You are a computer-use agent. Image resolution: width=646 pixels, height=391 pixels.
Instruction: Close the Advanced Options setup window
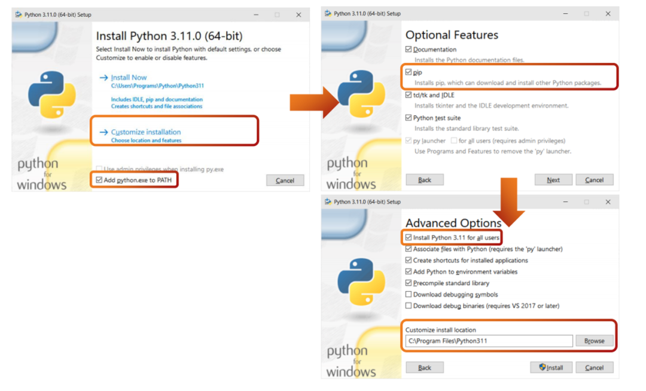coord(608,202)
